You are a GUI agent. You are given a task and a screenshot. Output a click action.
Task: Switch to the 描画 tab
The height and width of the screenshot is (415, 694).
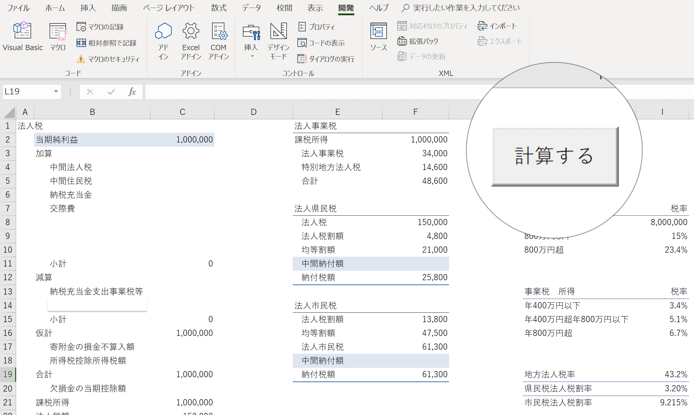coord(119,8)
